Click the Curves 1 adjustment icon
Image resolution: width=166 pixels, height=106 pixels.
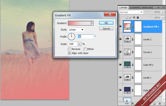point(127,52)
